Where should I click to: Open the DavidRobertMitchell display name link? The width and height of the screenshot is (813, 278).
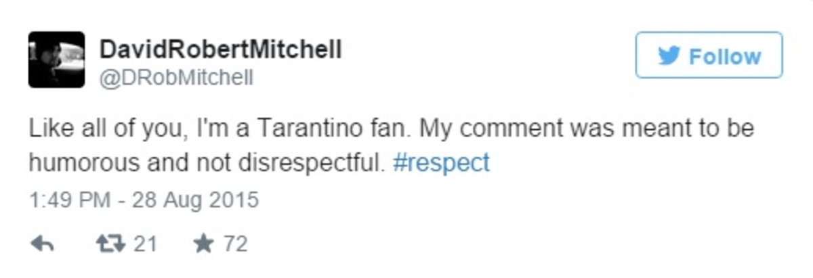[220, 49]
